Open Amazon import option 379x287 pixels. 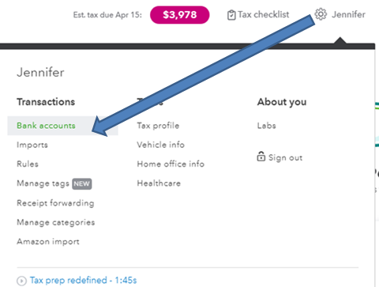pos(48,242)
